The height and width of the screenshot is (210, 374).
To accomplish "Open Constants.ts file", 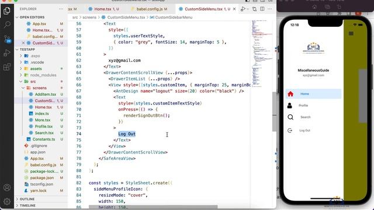I will [44, 139].
